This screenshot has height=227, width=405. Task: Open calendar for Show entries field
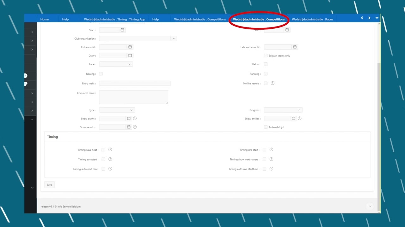click(294, 119)
